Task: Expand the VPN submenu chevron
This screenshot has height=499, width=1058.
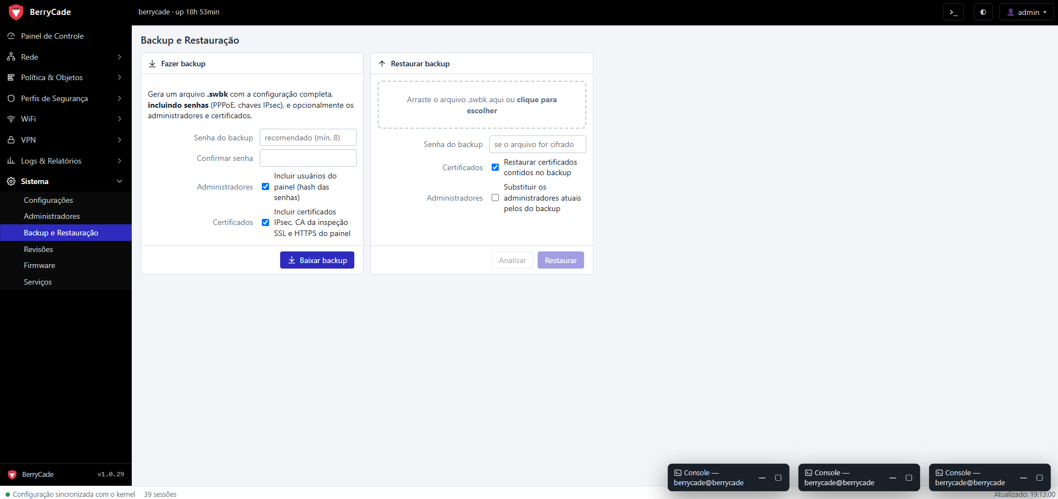Action: pos(120,140)
